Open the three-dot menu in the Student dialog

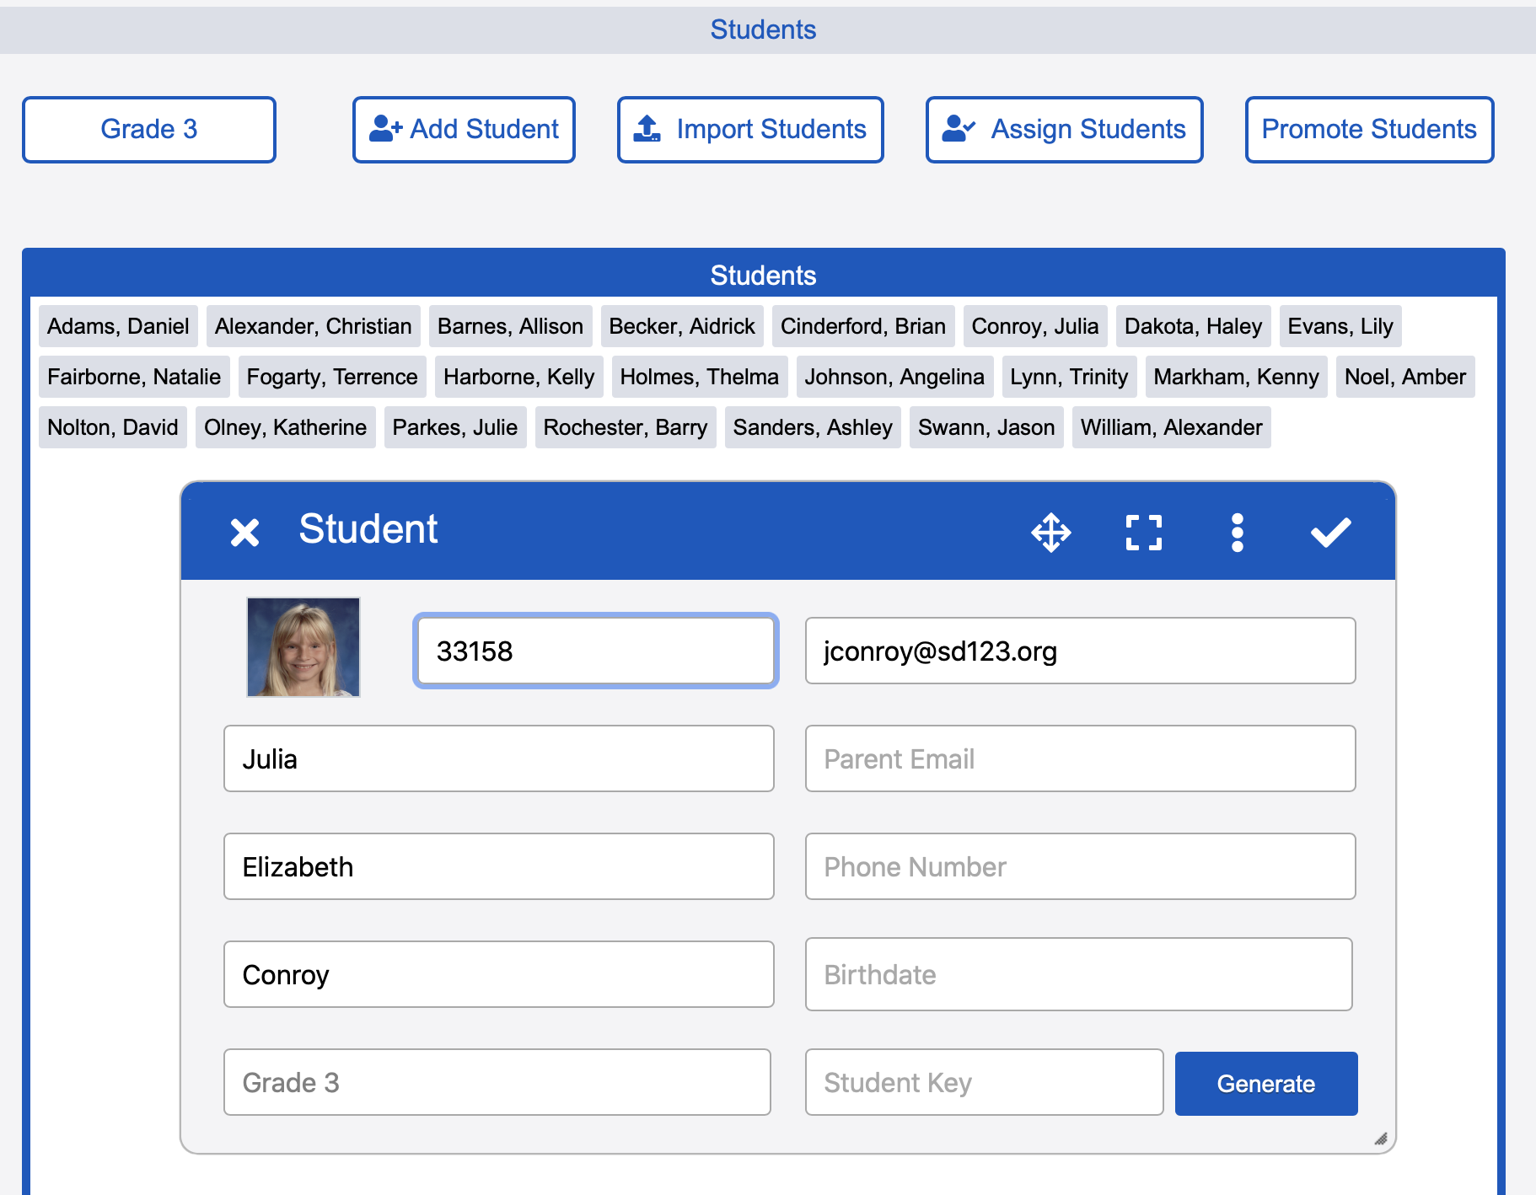tap(1237, 531)
